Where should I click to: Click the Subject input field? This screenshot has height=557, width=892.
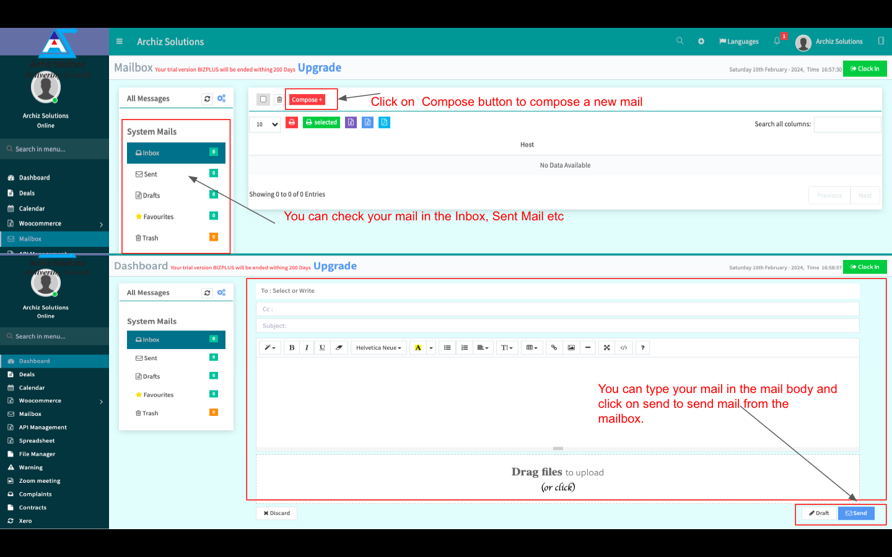click(557, 326)
